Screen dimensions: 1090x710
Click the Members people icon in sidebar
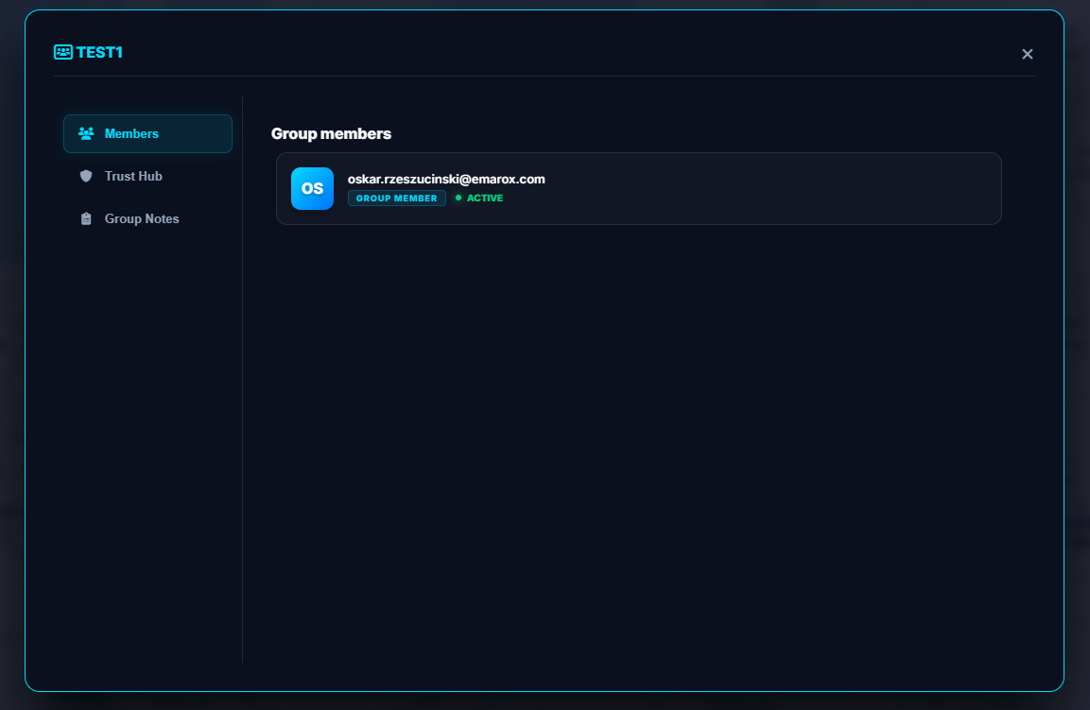coord(86,133)
